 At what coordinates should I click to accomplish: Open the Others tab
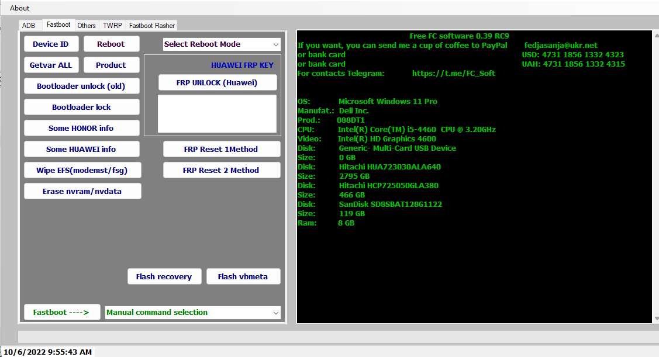(86, 25)
